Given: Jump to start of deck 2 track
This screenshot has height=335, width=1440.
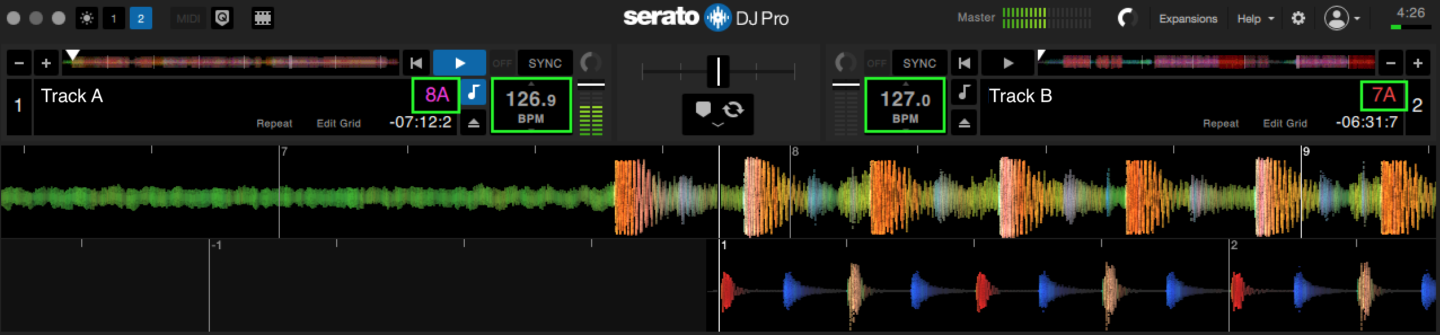Looking at the screenshot, I should click(x=965, y=63).
